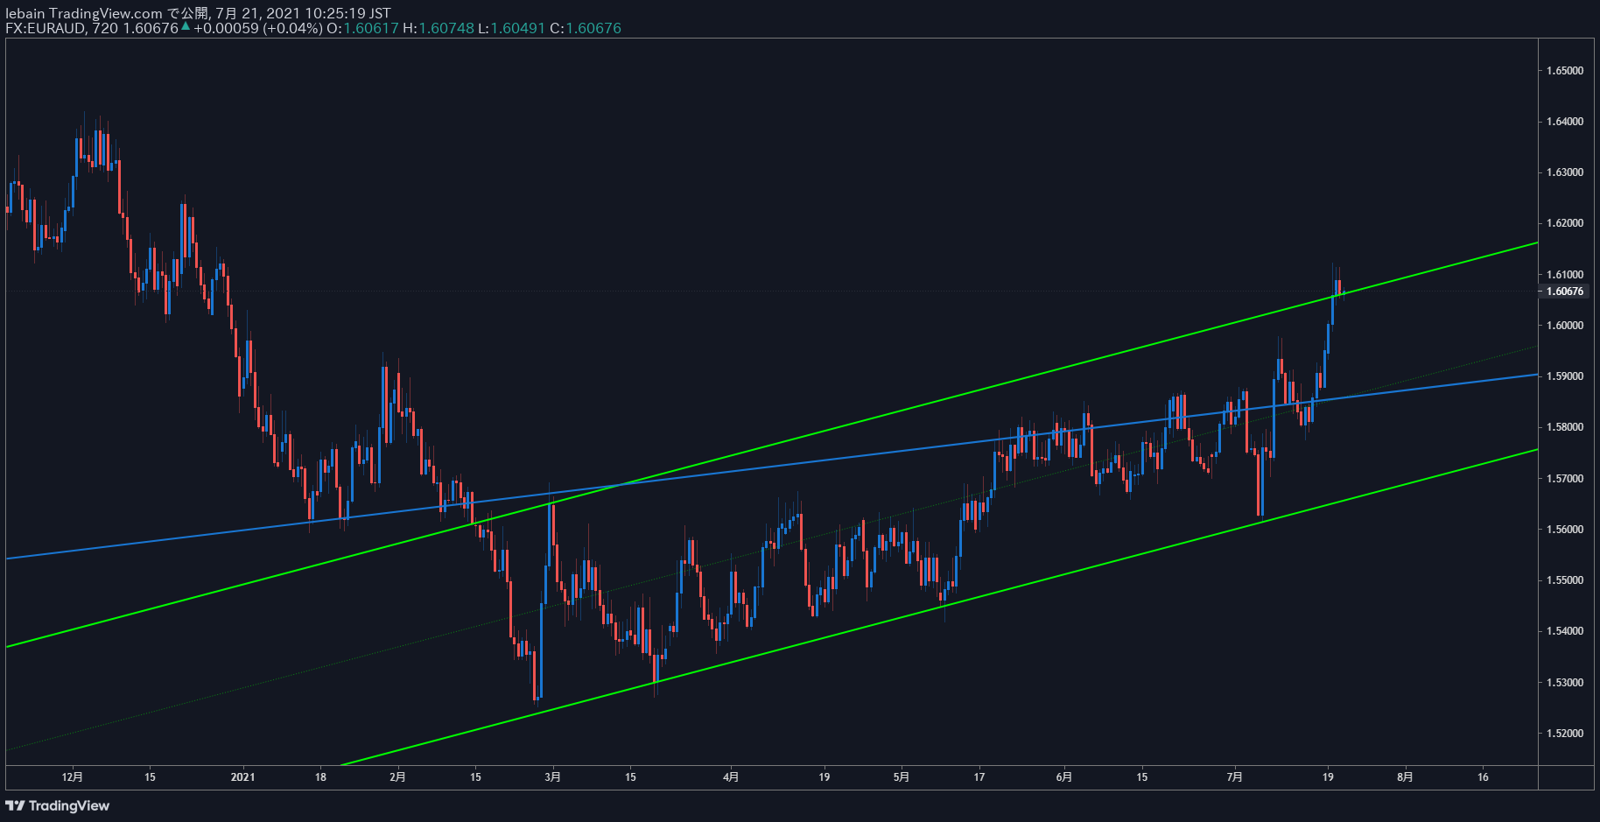Click the high value H:1.60748
This screenshot has width=1600, height=822.
439,28
